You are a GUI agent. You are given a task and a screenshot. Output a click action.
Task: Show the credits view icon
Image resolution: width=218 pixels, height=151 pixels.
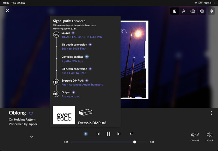[x=192, y=11]
